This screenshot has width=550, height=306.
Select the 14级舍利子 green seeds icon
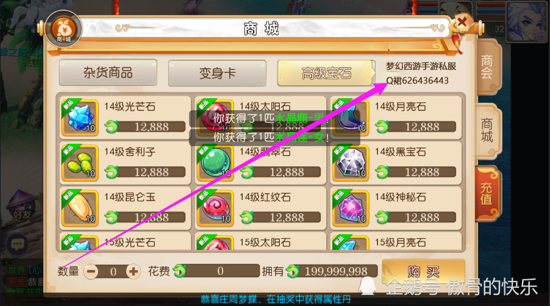click(80, 163)
